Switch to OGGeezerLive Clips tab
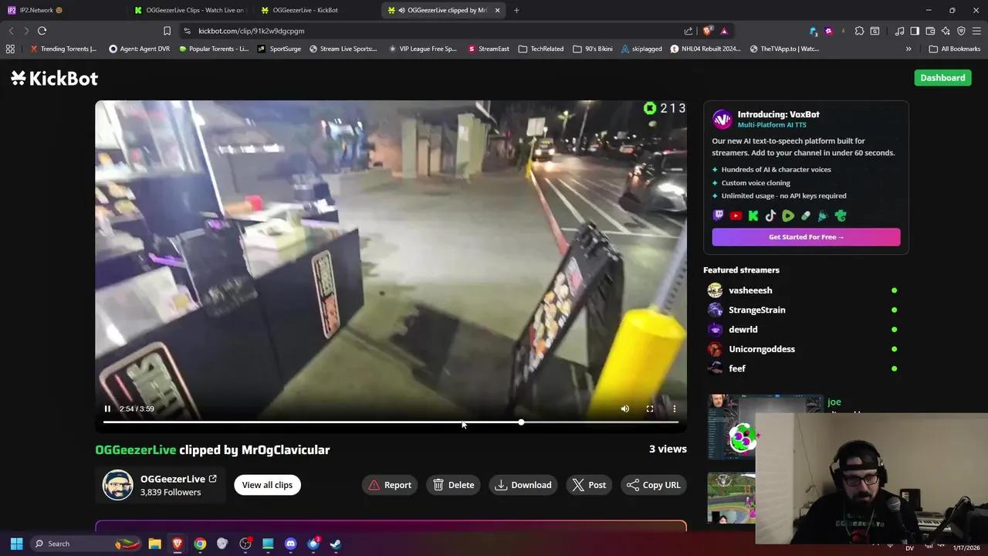Viewport: 988px width, 556px height. click(189, 10)
